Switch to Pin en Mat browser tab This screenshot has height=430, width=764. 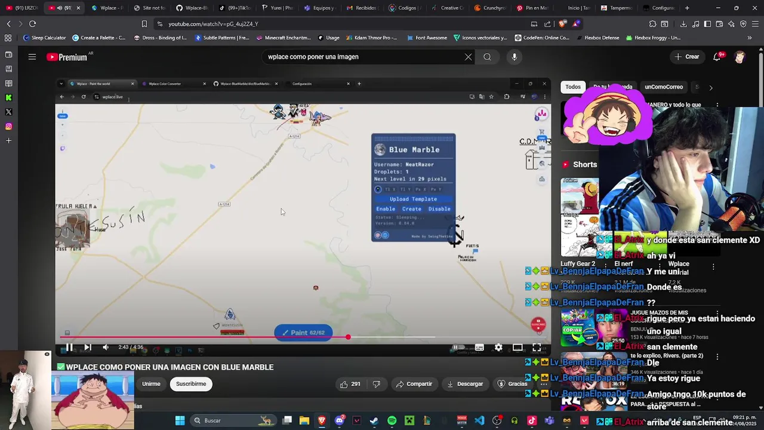[x=532, y=8]
